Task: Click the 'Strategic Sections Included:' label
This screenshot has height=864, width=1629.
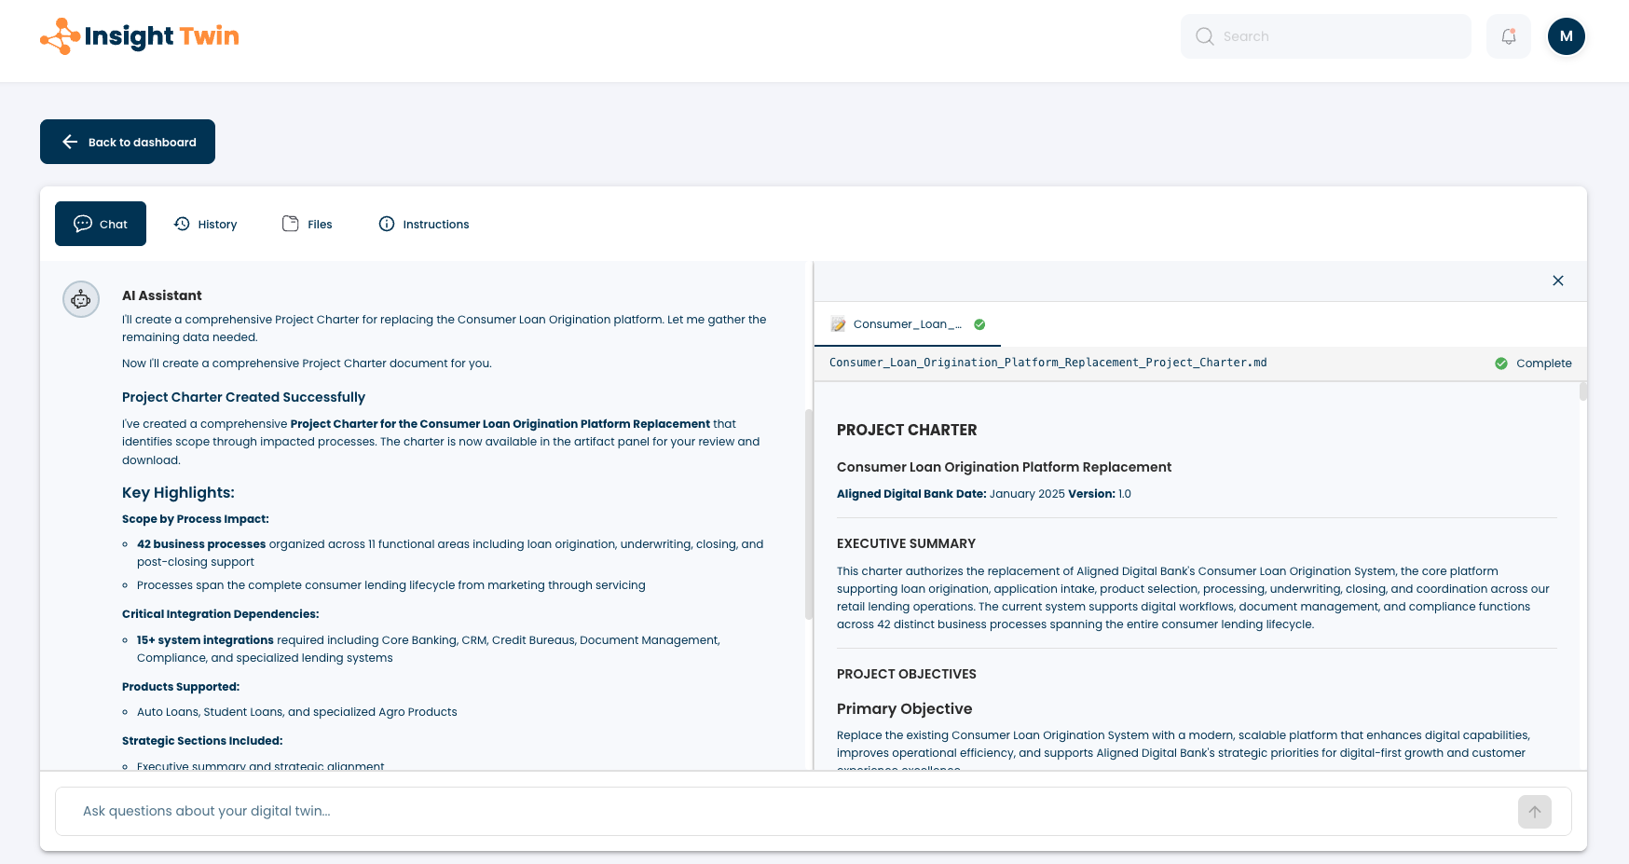Action: (x=202, y=741)
